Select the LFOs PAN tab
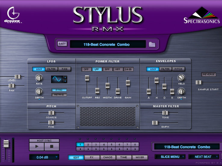The height and width of the screenshot is (166, 222). click(64, 69)
